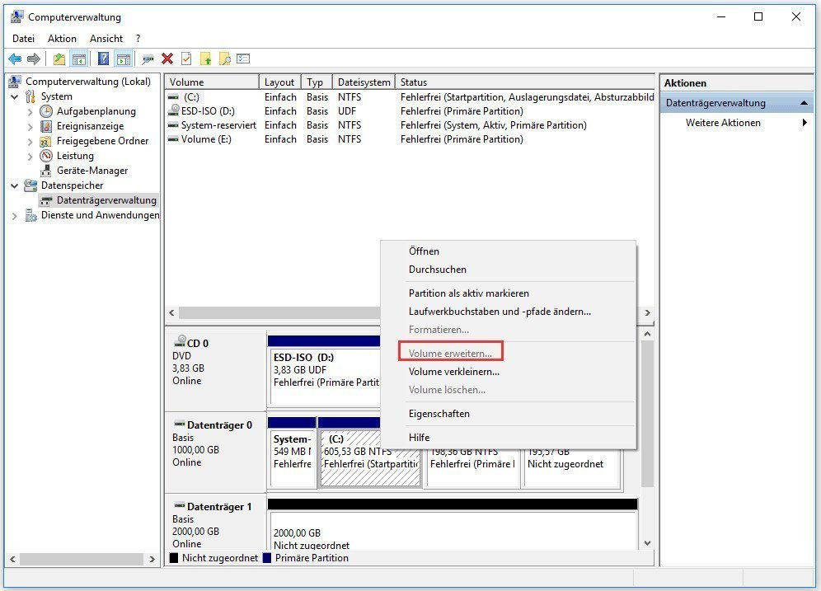
Task: Click the document checkmark toolbar icon
Action: 186,59
